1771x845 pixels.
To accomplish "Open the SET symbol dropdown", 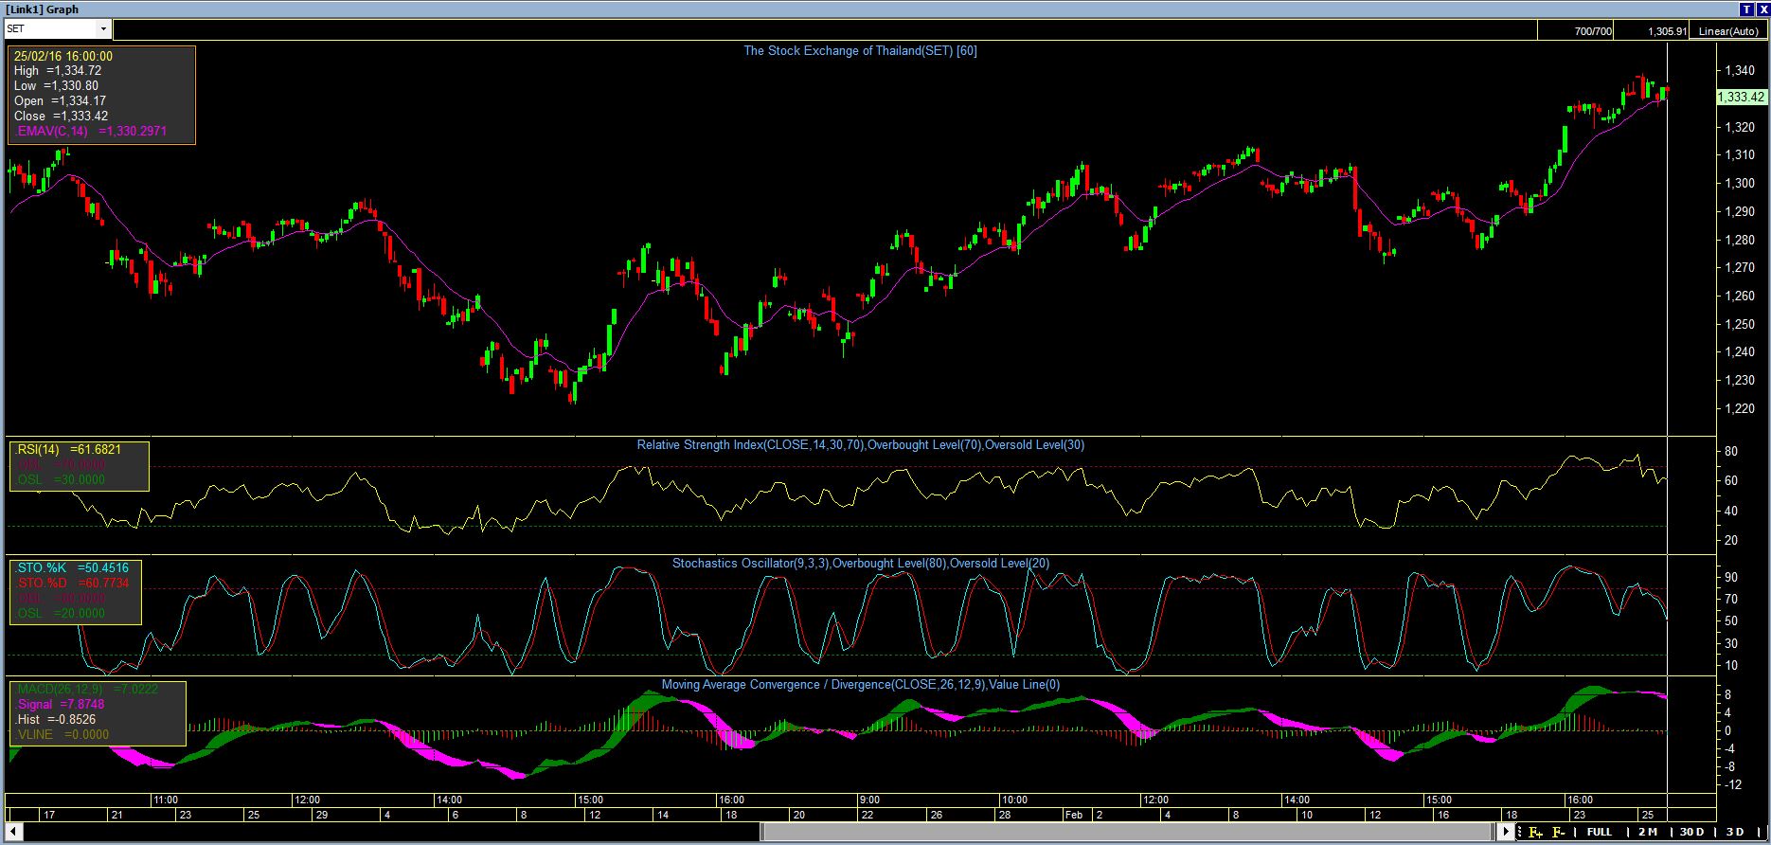I will pos(104,29).
